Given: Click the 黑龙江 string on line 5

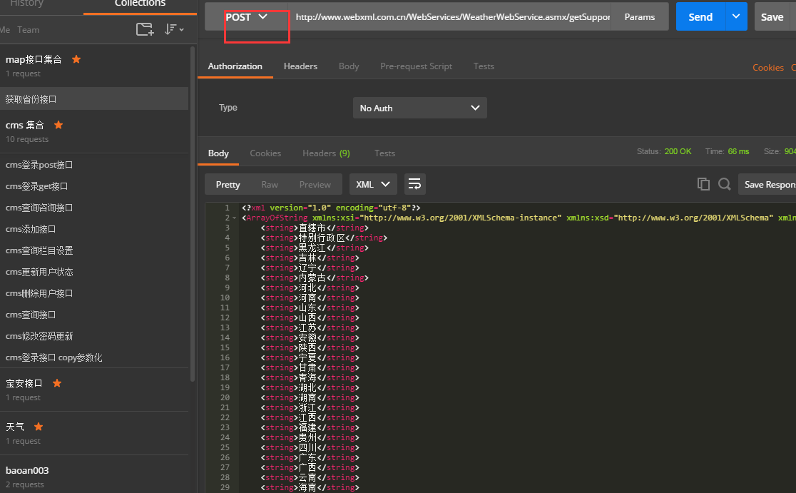Looking at the screenshot, I should pyautogui.click(x=312, y=248).
